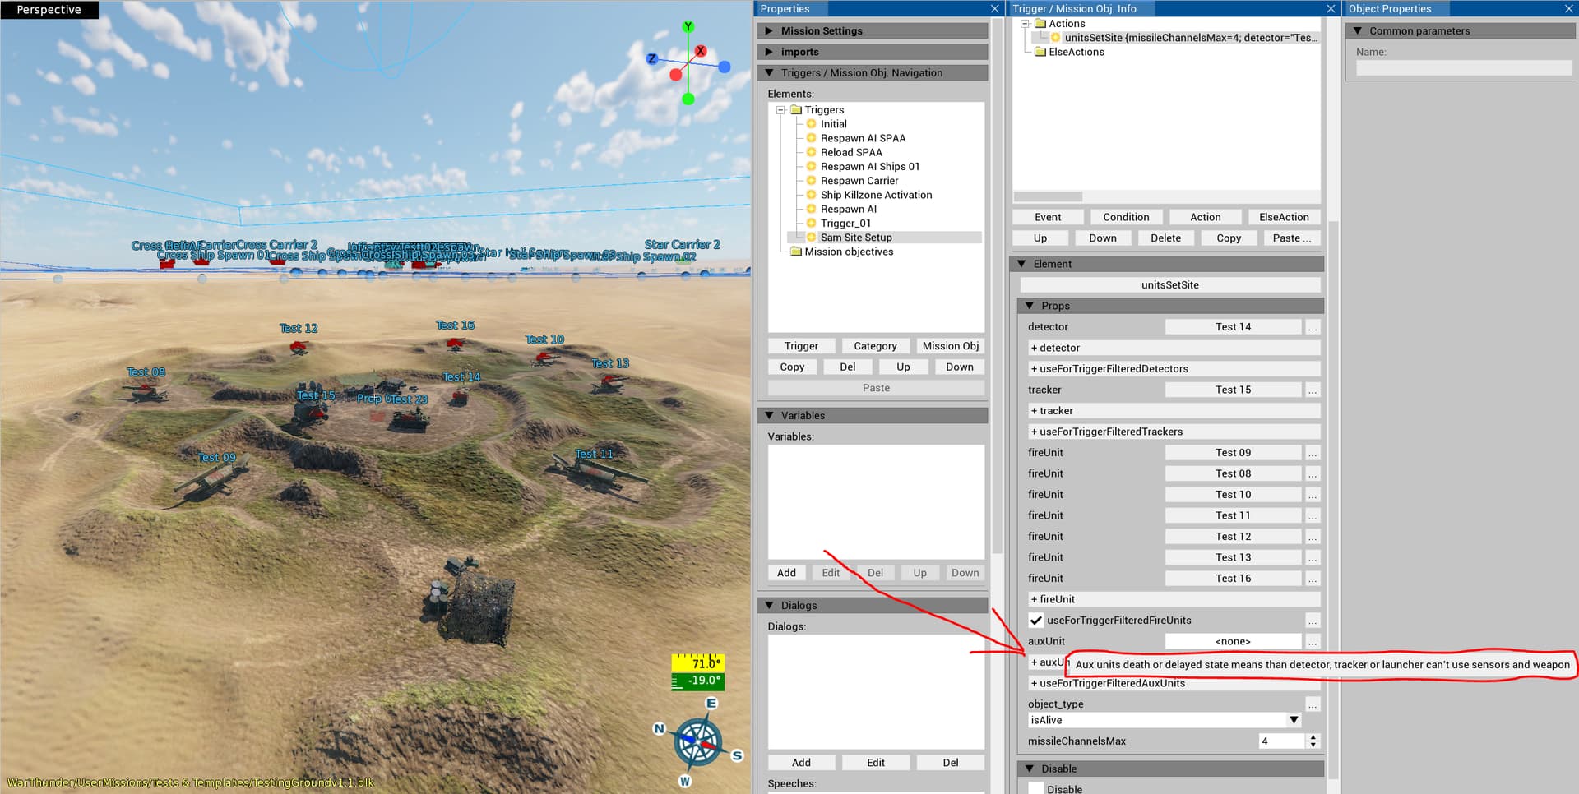Screen dimensions: 1579x794
Task: Click the Trigger Info horizontal scrollbar
Action: point(1048,197)
